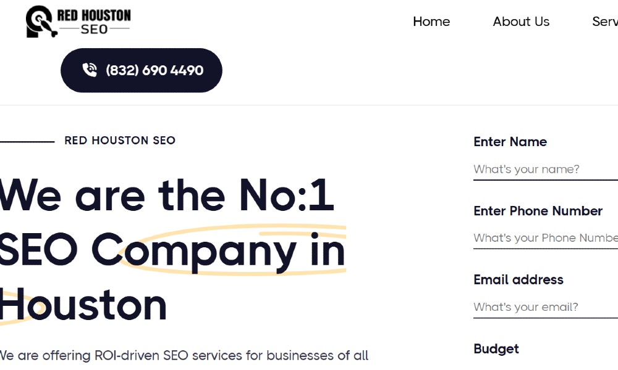Go to the About Us page
This screenshot has height=370, width=618.
click(521, 22)
